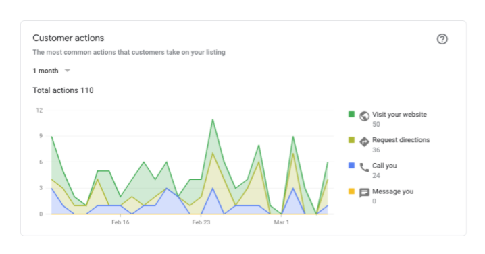
Task: Click the Message you legend label
Action: [x=393, y=191]
